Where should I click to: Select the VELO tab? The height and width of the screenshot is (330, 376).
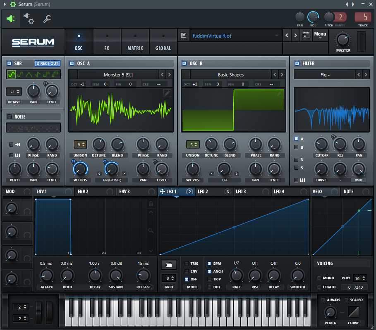[326, 192]
